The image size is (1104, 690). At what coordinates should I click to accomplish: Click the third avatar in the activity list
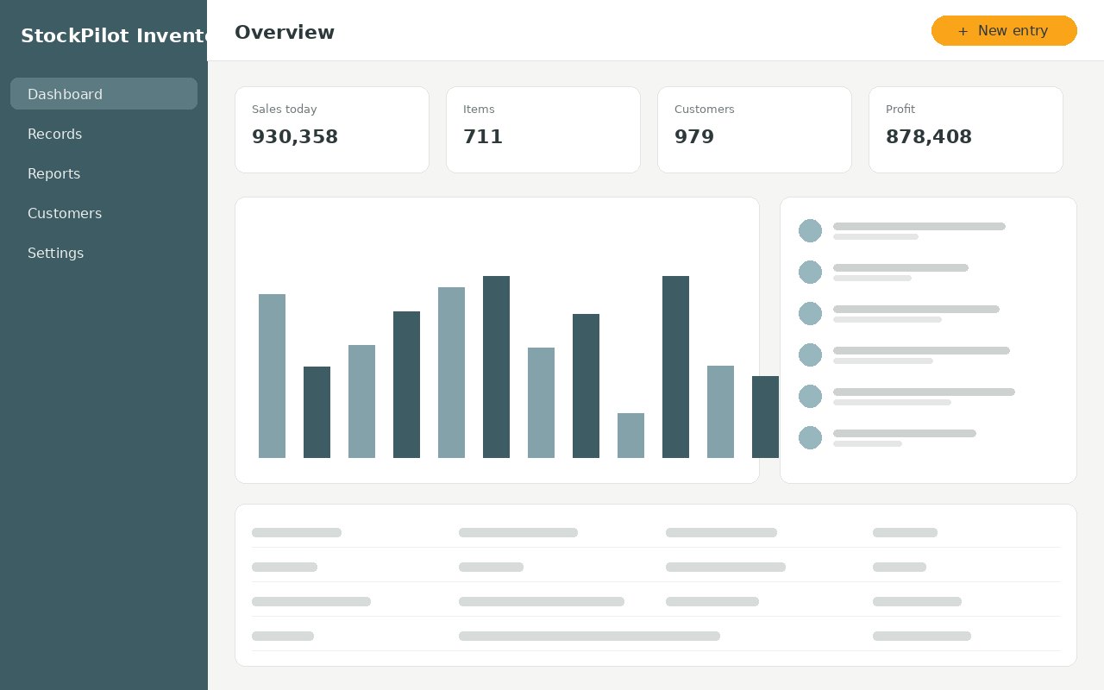coord(810,313)
